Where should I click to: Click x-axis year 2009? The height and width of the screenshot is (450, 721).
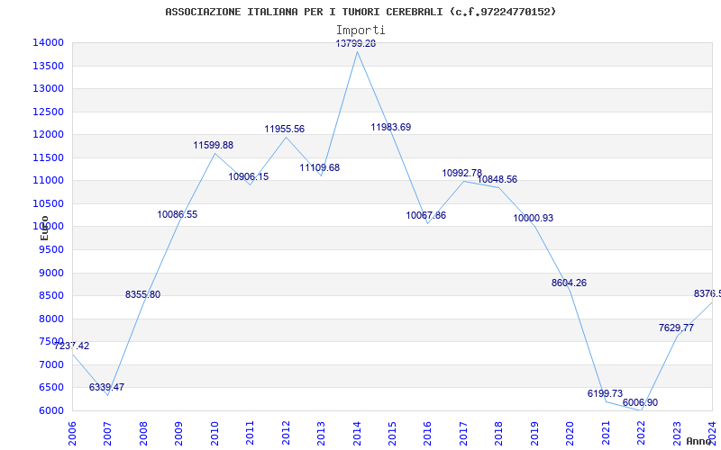pyautogui.click(x=178, y=434)
